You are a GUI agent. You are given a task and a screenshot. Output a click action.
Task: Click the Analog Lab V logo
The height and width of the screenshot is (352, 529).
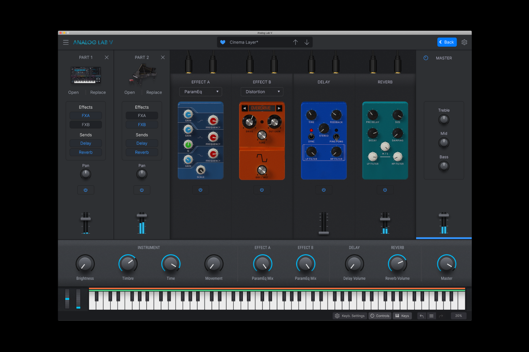pos(93,42)
